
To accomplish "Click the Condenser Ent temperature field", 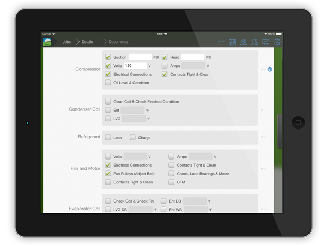I will pyautogui.click(x=132, y=110).
